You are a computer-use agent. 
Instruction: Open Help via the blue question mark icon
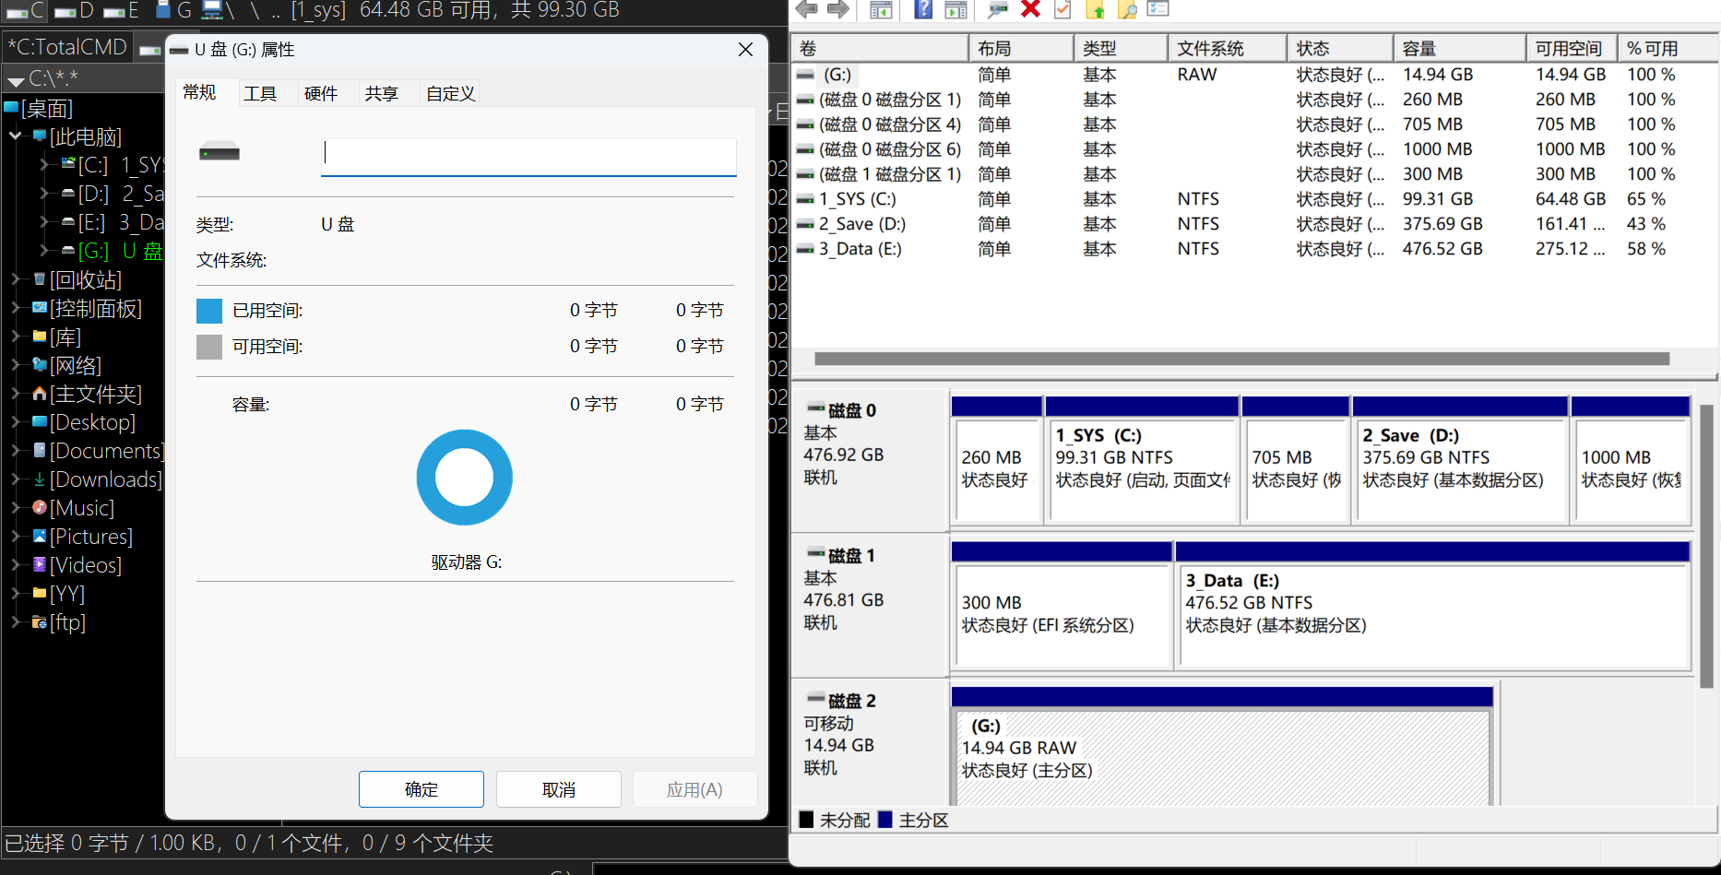tap(923, 9)
